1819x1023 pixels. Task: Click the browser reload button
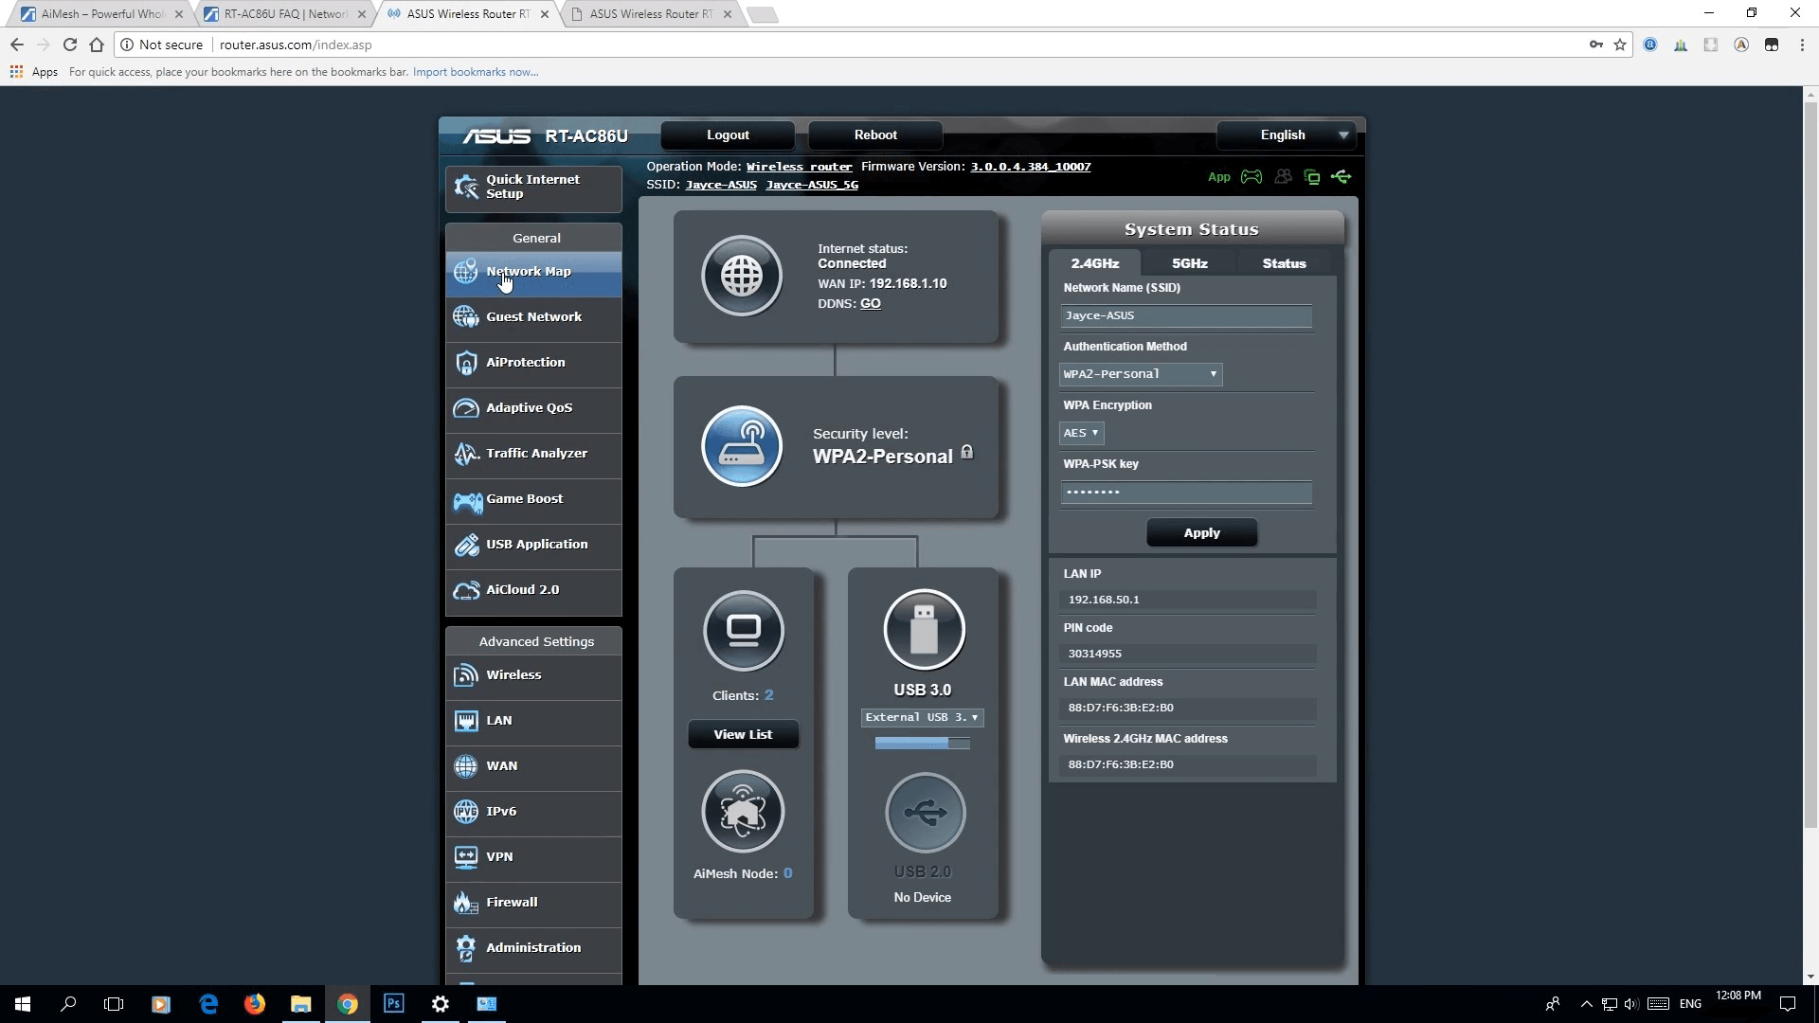tap(69, 45)
